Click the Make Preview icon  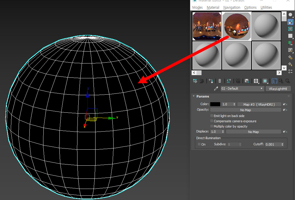pyautogui.click(x=290, y=50)
